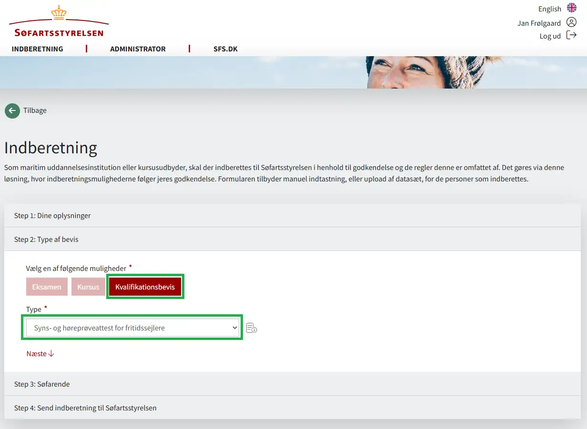The width and height of the screenshot is (587, 429).
Task: Select the Kursus option
Action: (88, 287)
